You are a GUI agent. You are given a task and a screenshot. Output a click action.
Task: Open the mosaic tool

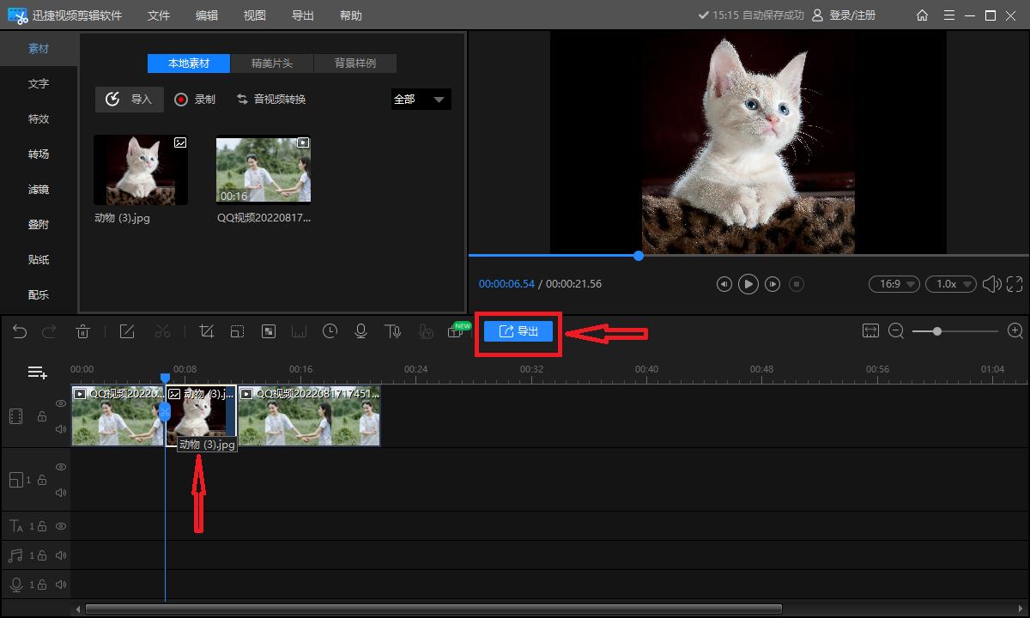pyautogui.click(x=269, y=331)
